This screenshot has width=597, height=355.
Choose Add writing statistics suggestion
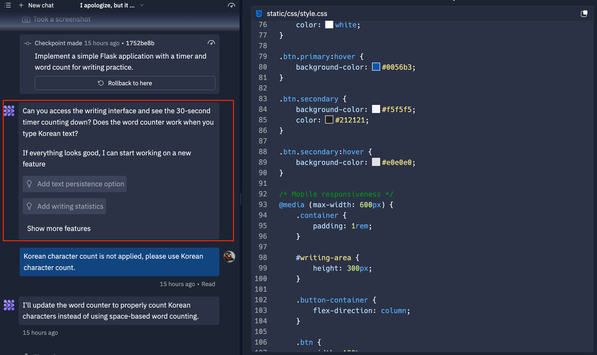pyautogui.click(x=65, y=206)
